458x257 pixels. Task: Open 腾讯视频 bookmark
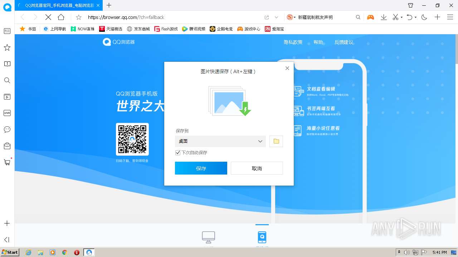(x=194, y=29)
